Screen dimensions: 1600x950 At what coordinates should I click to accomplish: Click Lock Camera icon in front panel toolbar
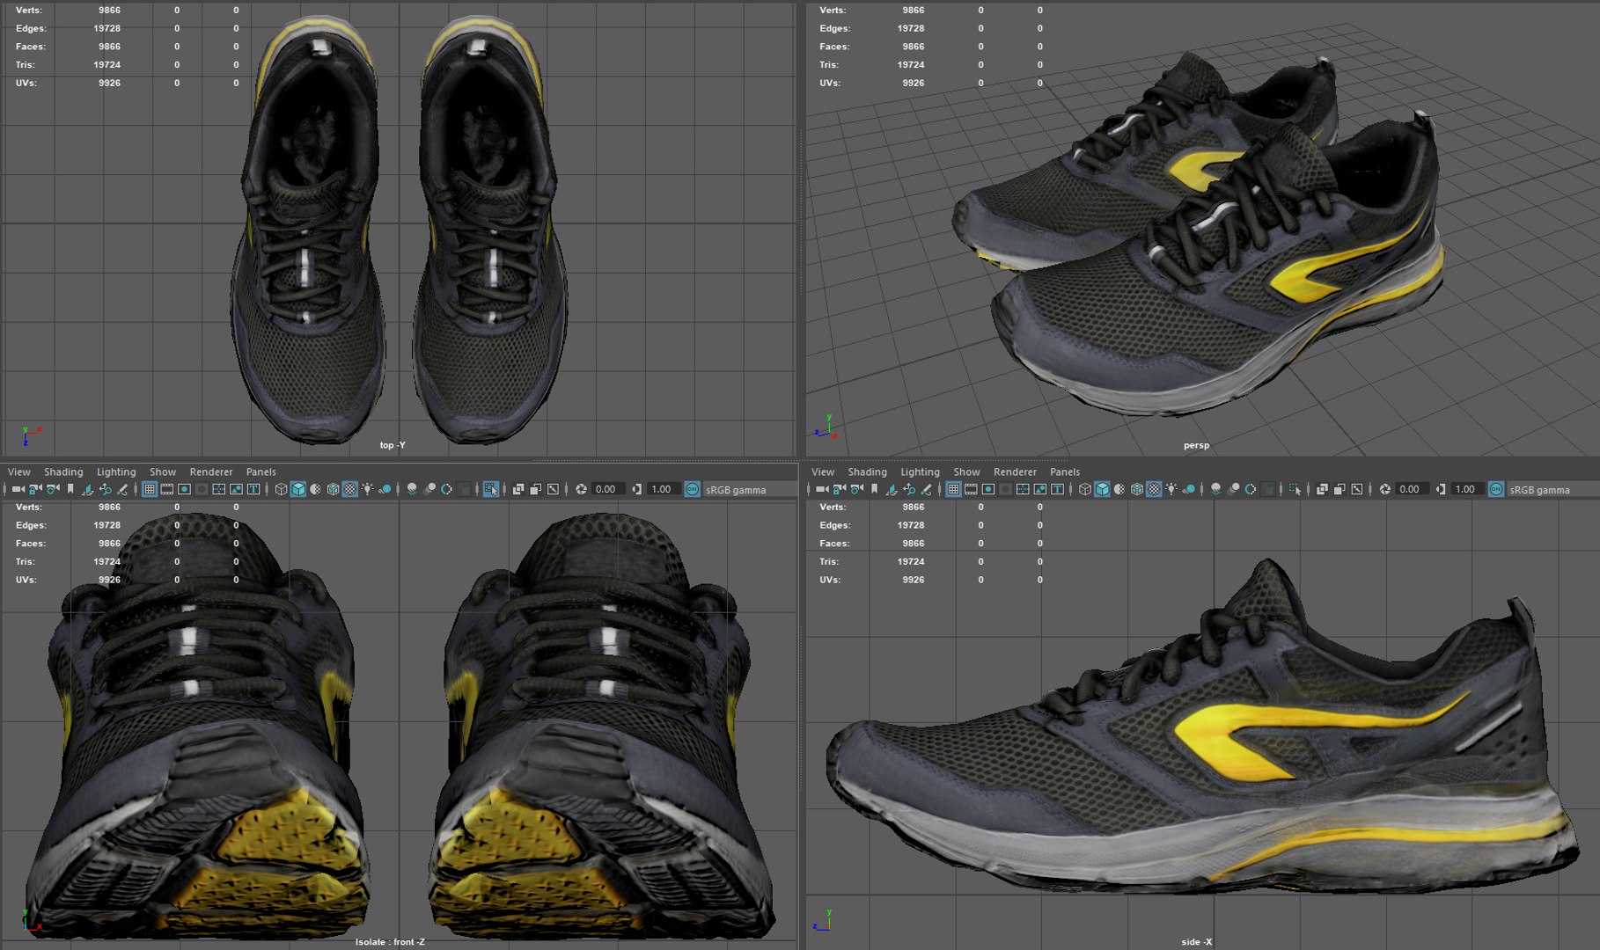(x=35, y=489)
